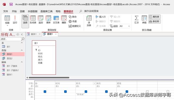This screenshot has width=174, height=100.
Task: Run the query with 运行 button
Action: (15, 20)
